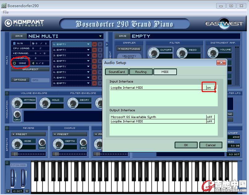The width and height of the screenshot is (249, 195).
Task: Confirm Audio Setup with OK
Action: pyautogui.click(x=186, y=145)
